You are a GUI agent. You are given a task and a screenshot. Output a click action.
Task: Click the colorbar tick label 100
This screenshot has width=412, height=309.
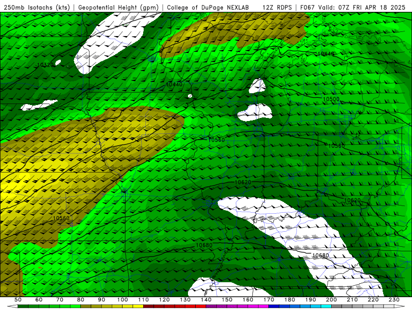123,300
